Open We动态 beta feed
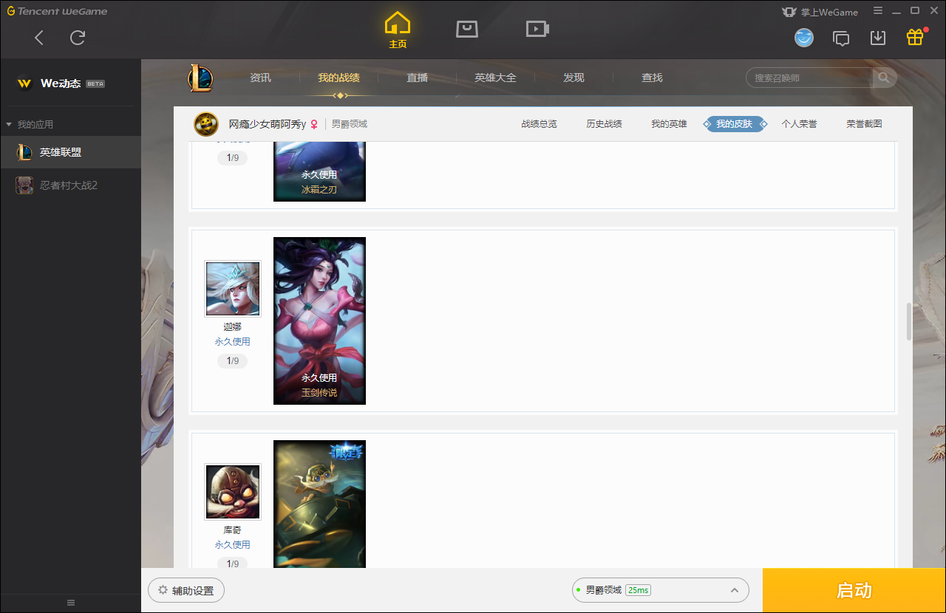Viewport: 946px width, 613px height. coord(70,83)
